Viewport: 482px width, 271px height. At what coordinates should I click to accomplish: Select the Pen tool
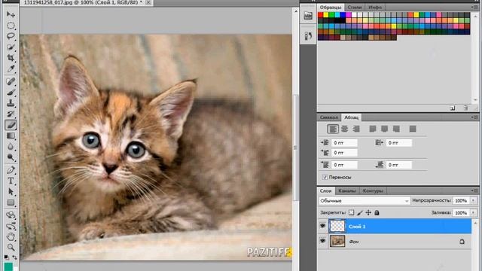11,170
